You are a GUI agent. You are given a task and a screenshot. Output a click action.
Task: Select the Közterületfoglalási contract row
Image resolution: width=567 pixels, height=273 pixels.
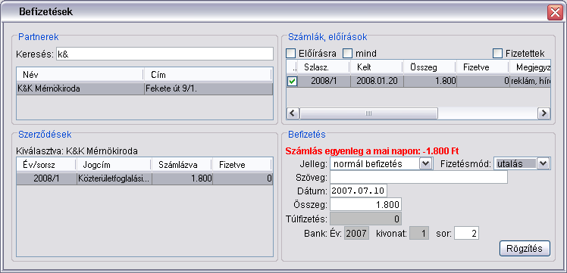[144, 179]
